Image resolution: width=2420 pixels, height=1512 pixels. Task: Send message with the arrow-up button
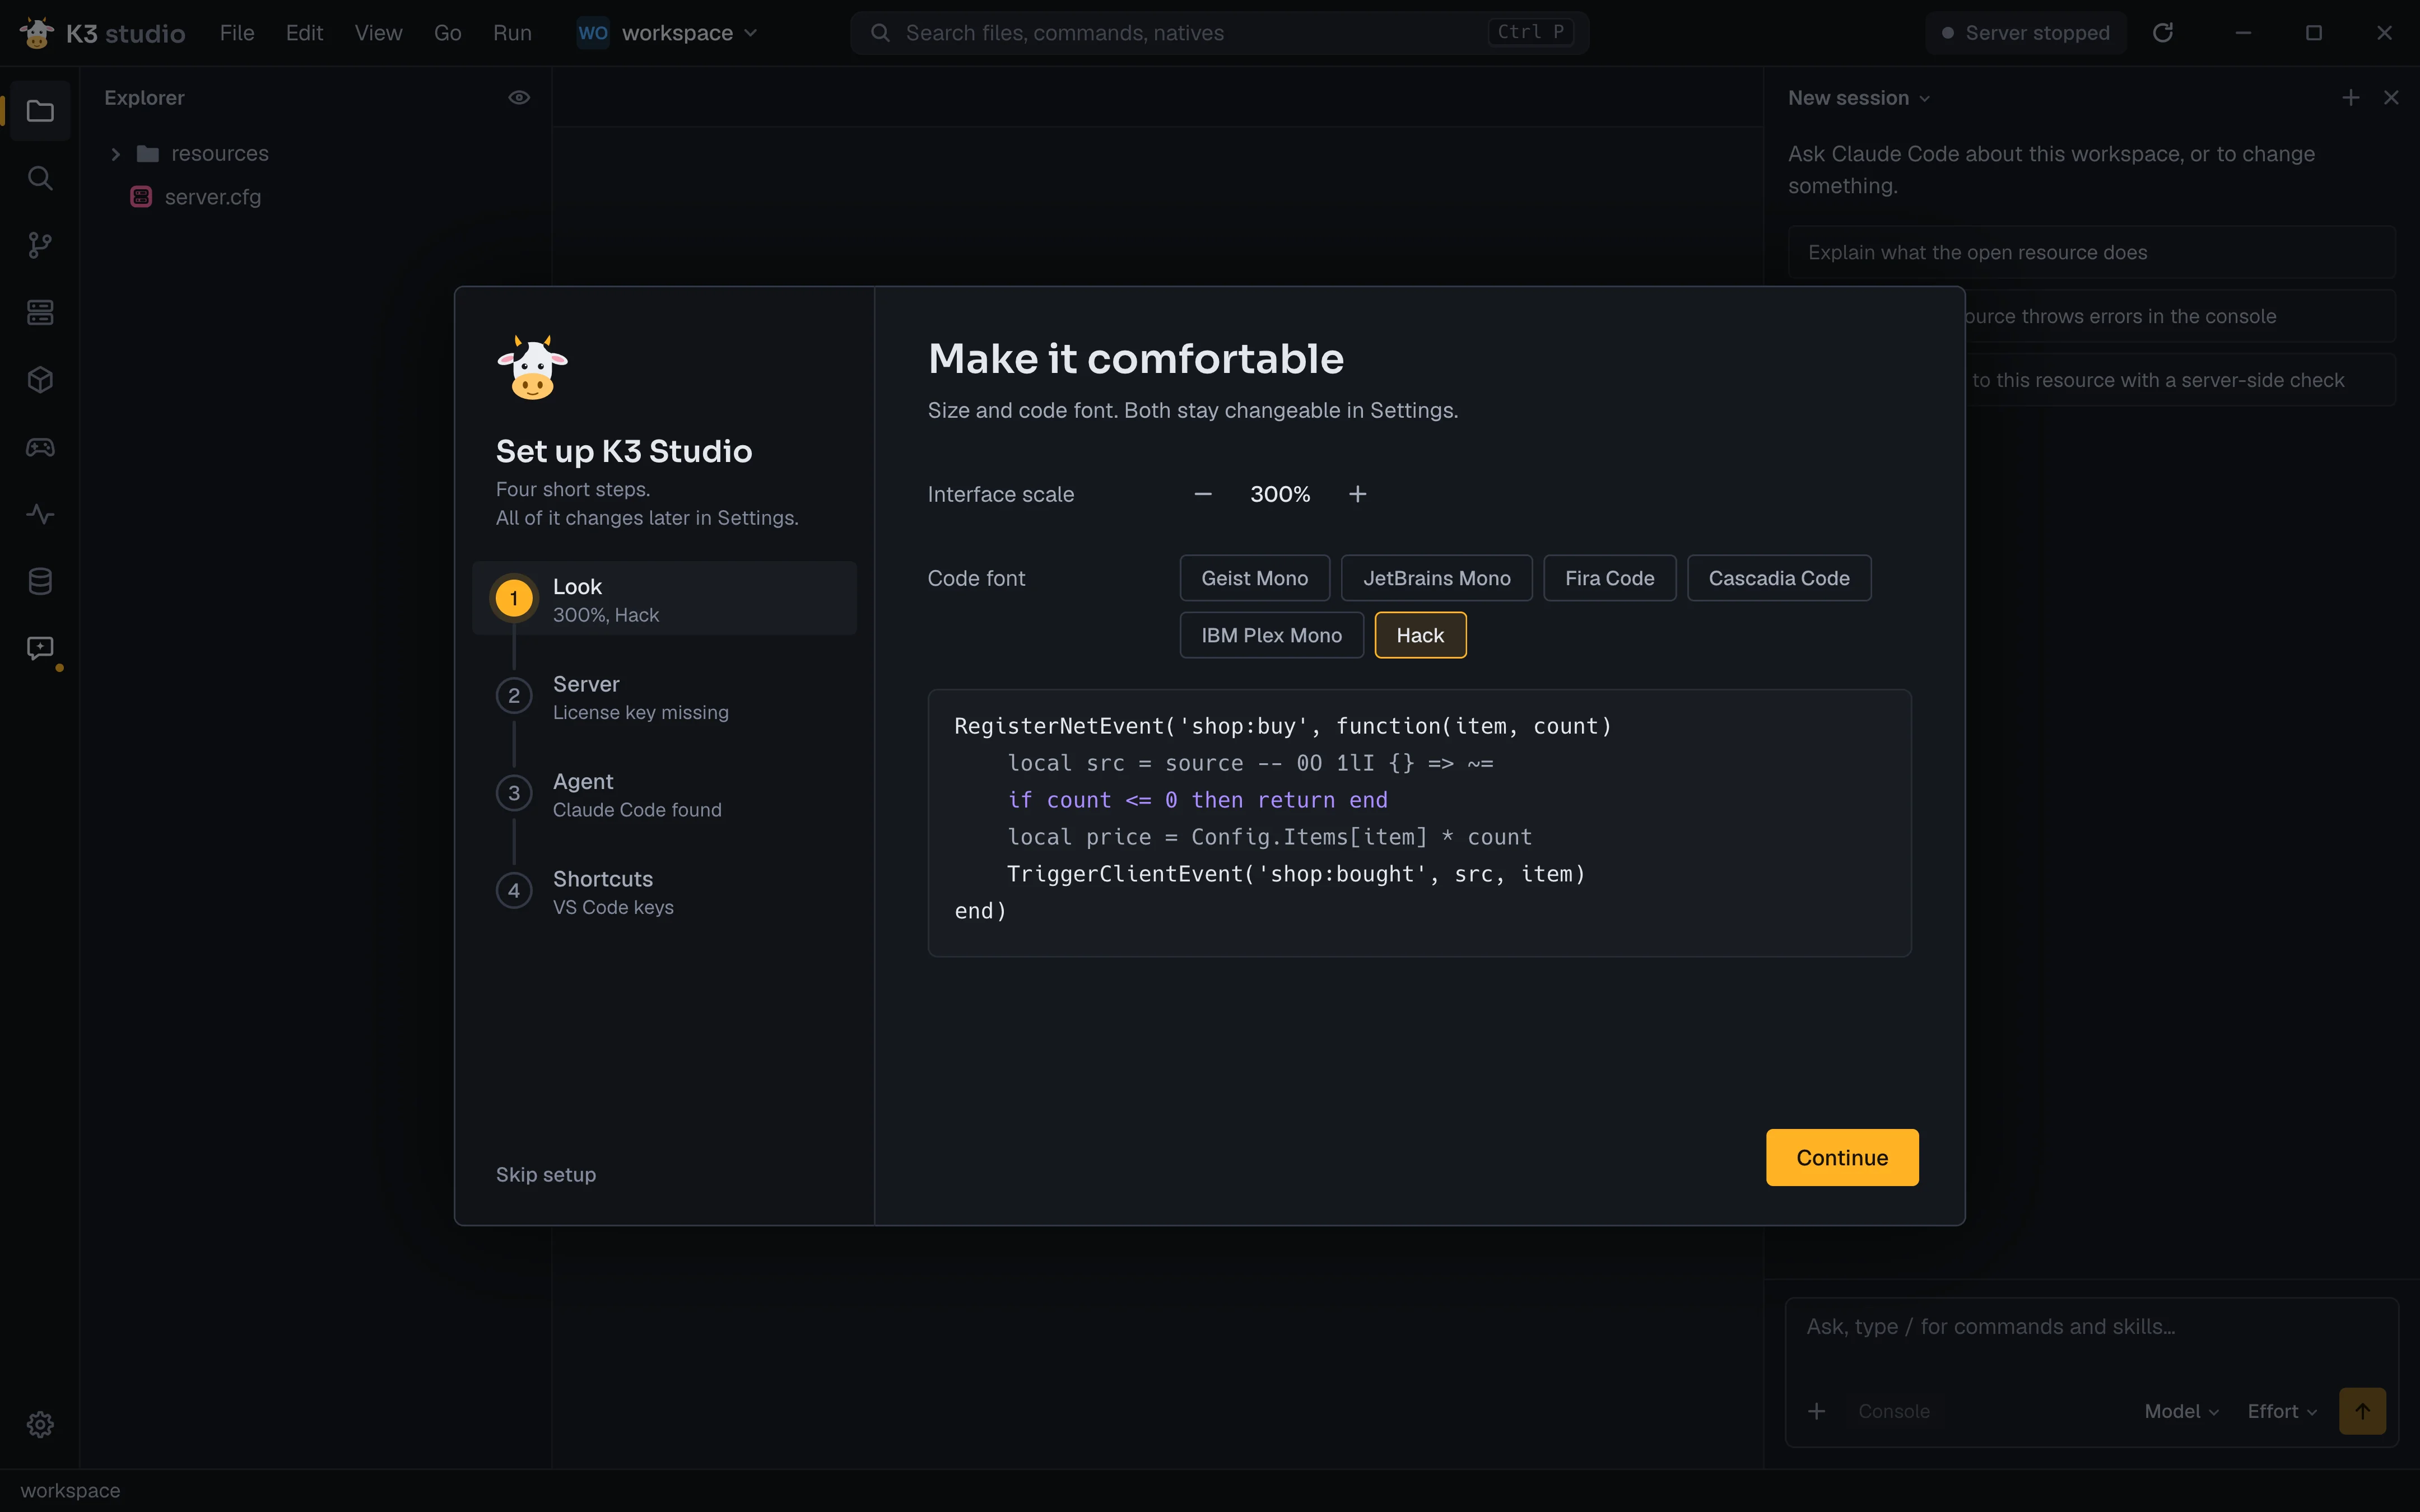pos(2363,1411)
